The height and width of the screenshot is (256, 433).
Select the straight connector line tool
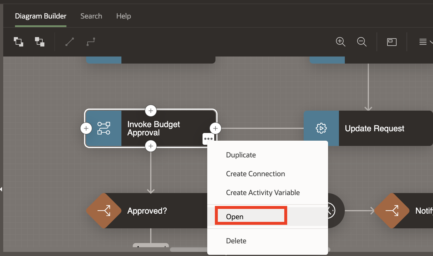[70, 42]
